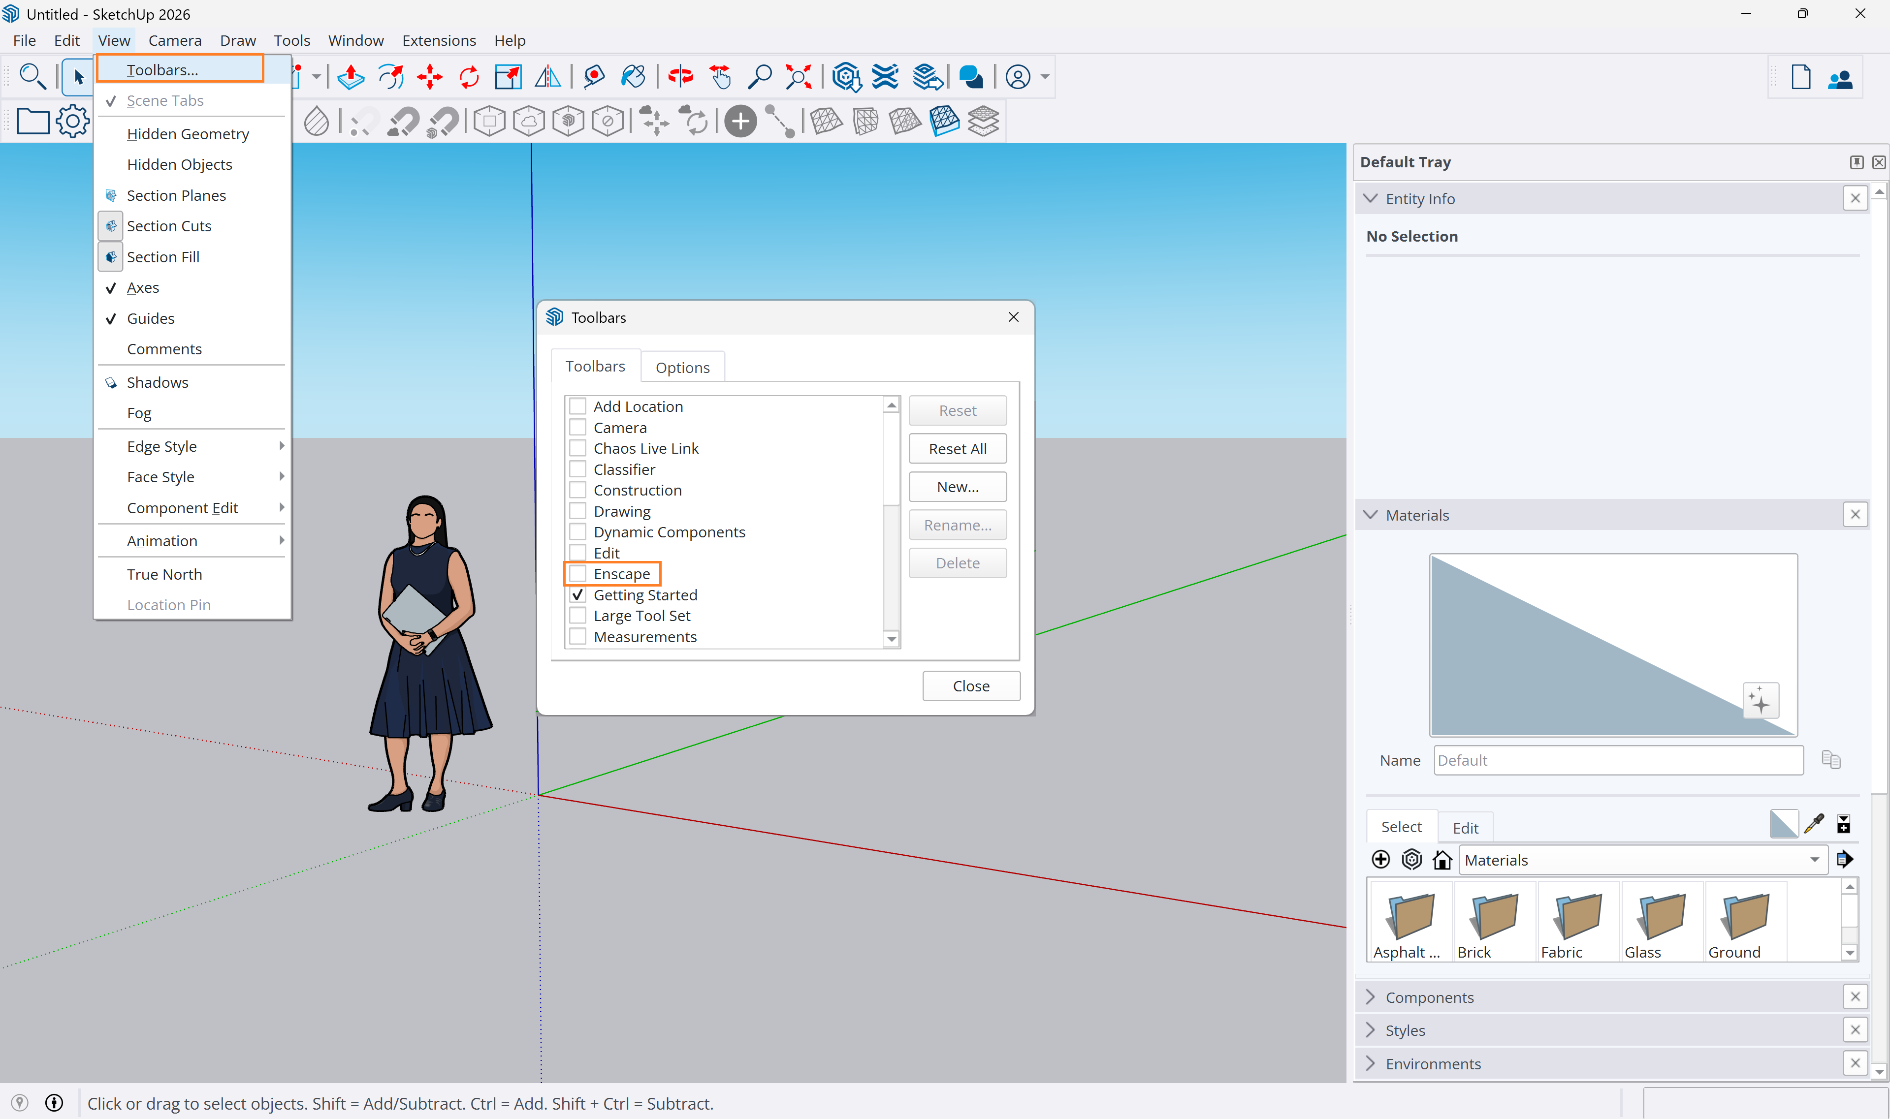Expand the Environments panel
This screenshot has height=1119, width=1890.
(x=1371, y=1063)
